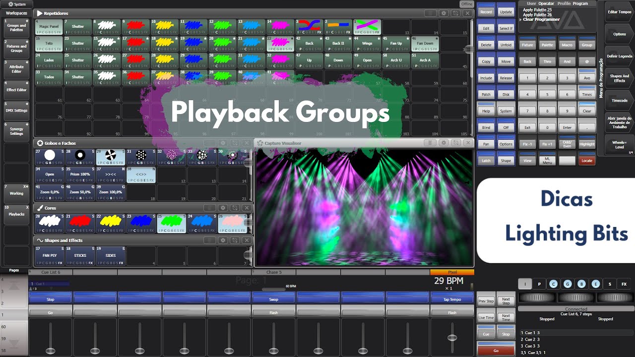Select the I attribute bank
The height and width of the screenshot is (357, 635).
tap(525, 284)
